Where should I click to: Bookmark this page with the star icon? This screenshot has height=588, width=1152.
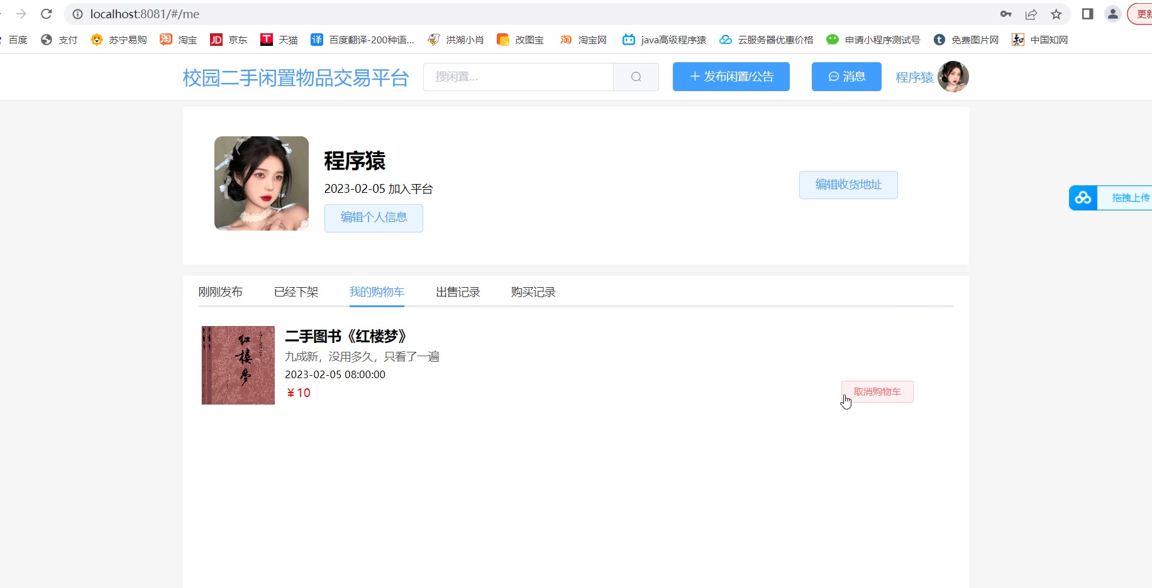pos(1056,14)
